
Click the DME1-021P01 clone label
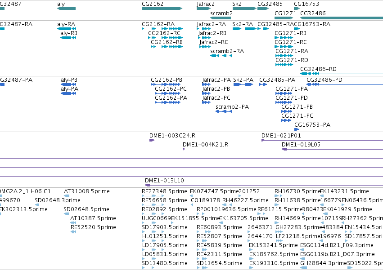[281, 136]
